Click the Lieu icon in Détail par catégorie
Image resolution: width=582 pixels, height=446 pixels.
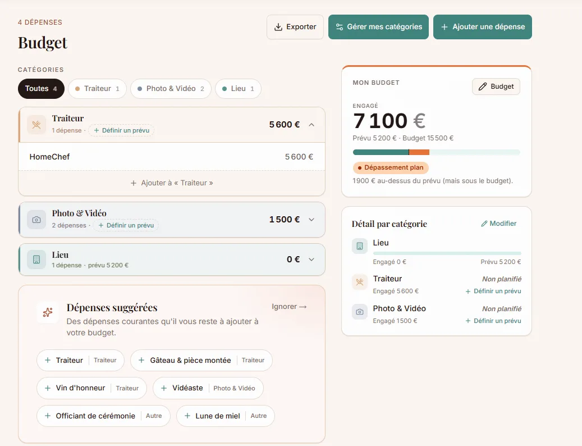coord(359,246)
